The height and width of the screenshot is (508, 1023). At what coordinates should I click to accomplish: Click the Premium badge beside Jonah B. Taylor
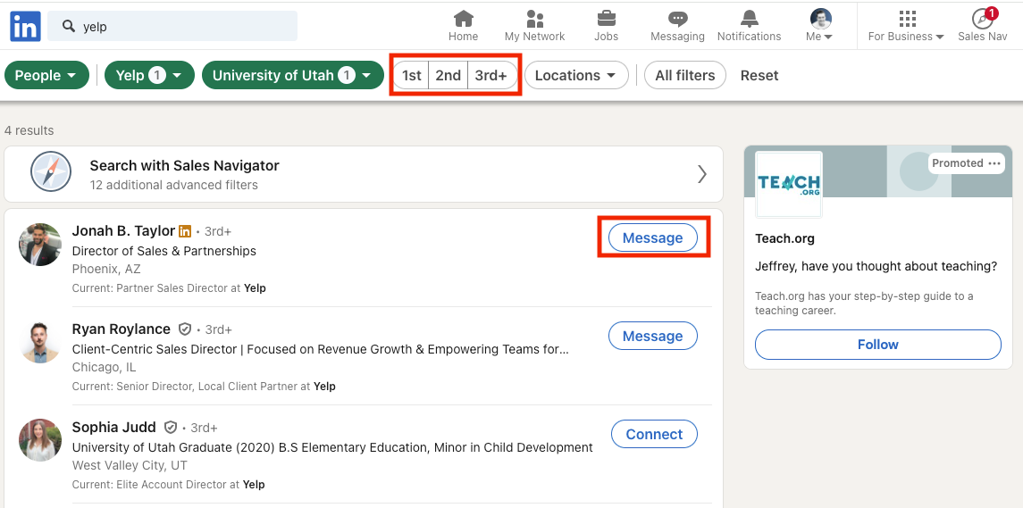click(185, 231)
